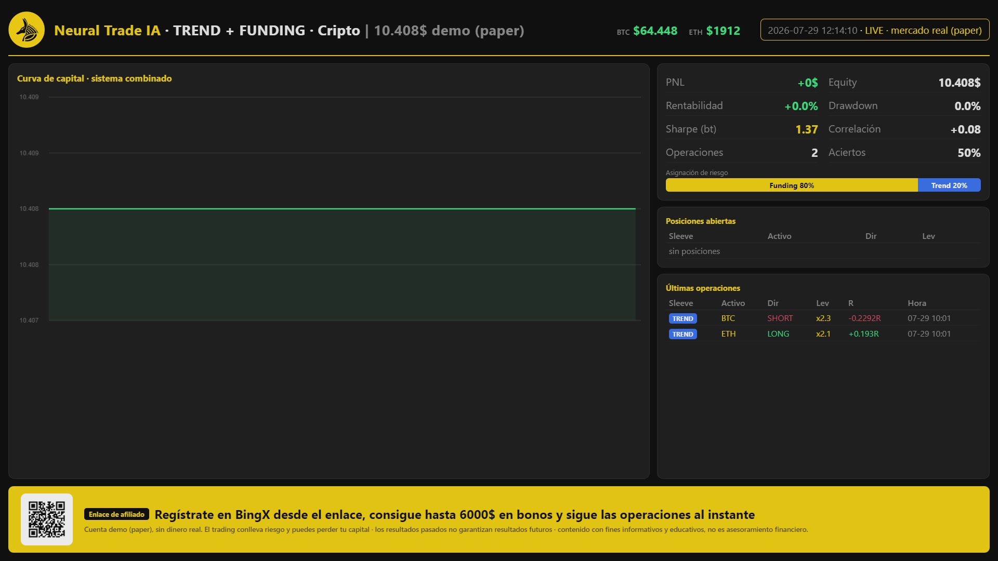Click the LONG direction in the ETH row
This screenshot has width=998, height=561.
pos(778,334)
